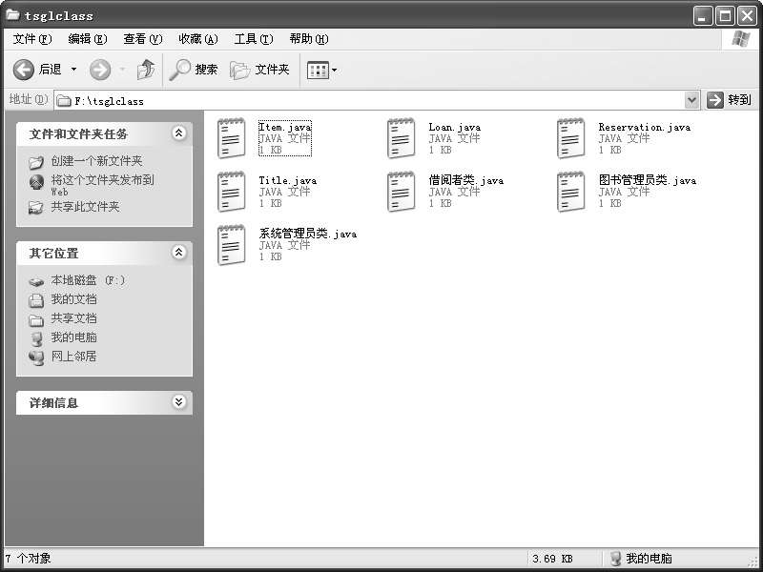
Task: Collapse the 文件和文件夹任务 panel
Action: (x=178, y=134)
